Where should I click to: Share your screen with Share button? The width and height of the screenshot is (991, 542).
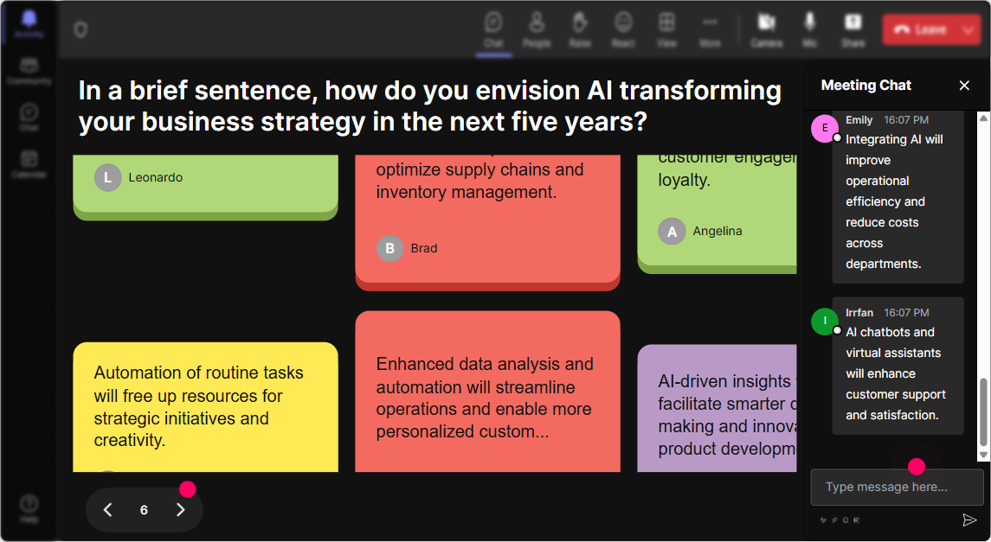pos(853,29)
